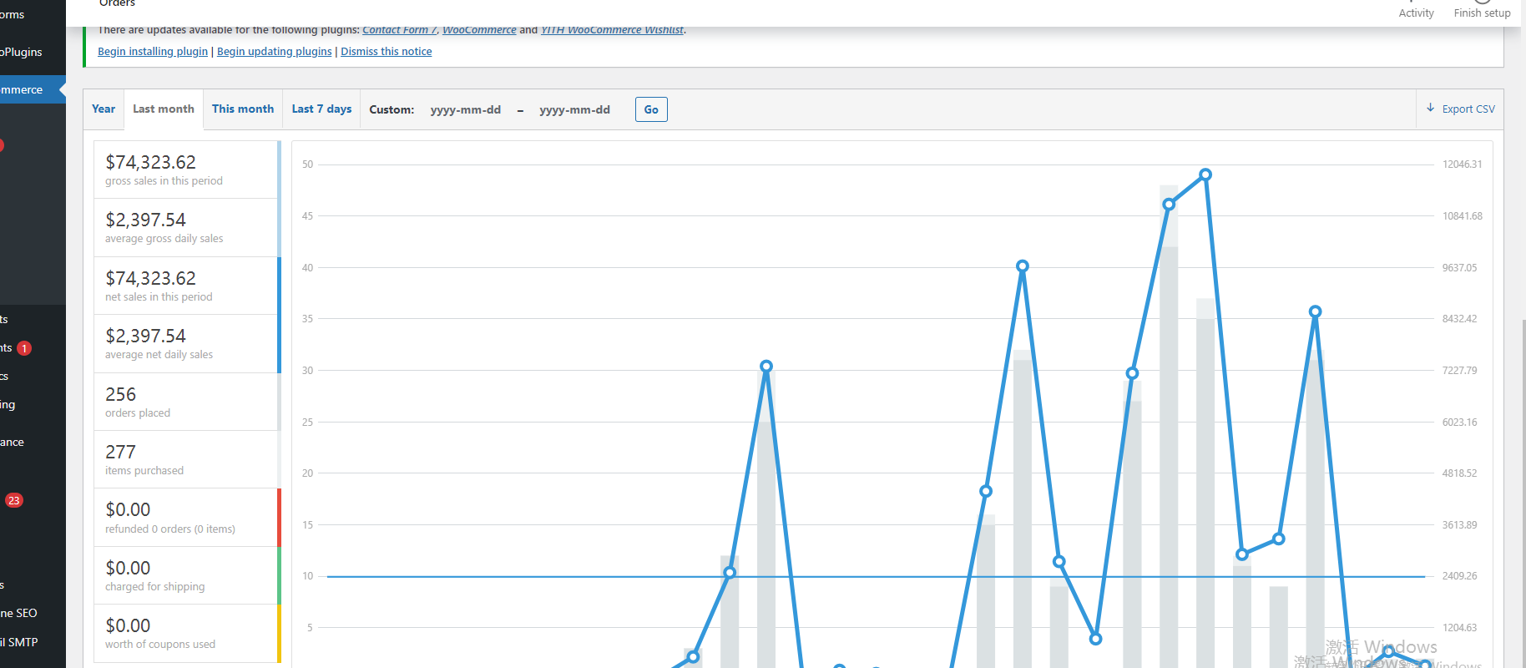Toggle net sales in this period legend

187,286
